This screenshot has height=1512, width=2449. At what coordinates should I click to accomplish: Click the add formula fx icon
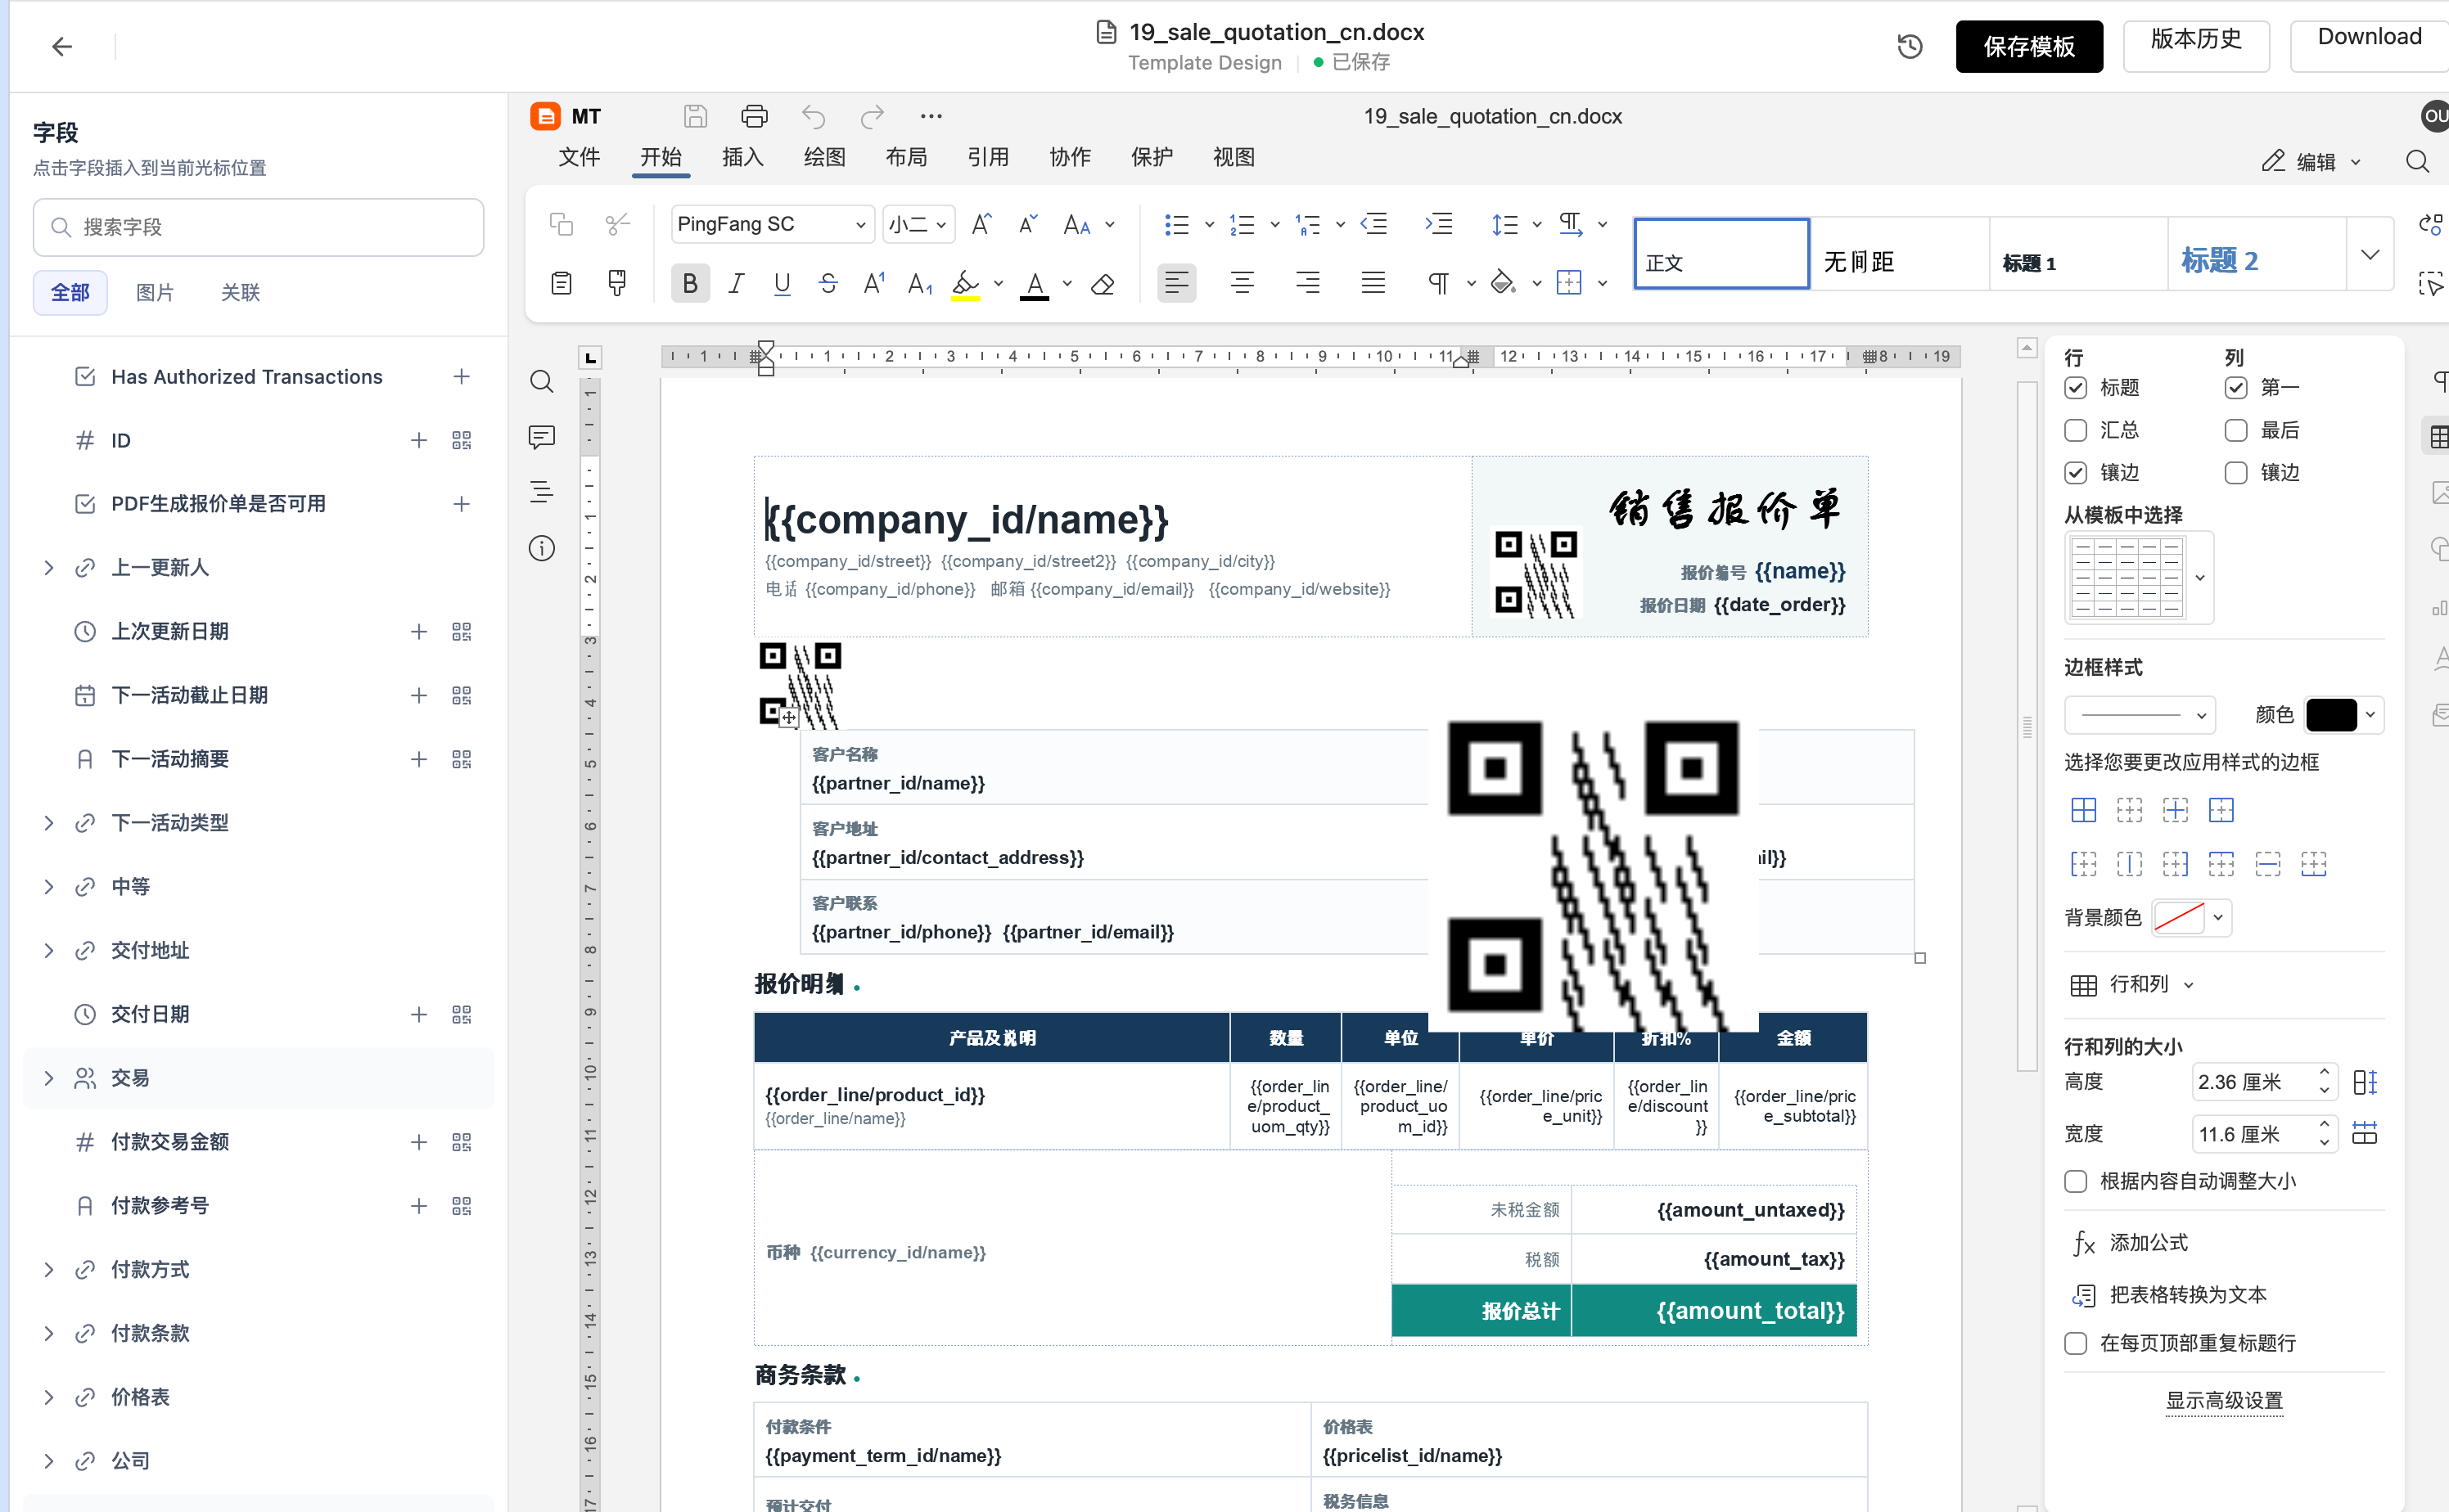tap(2084, 1243)
